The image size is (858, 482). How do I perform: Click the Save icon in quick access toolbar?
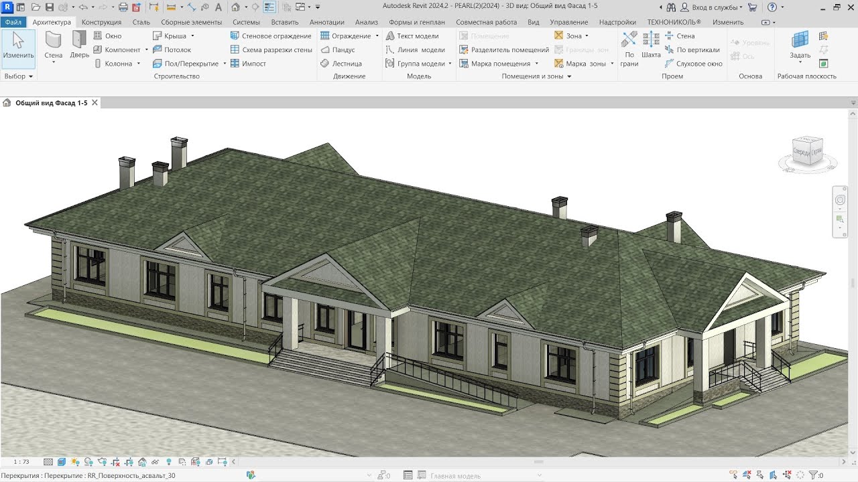click(50, 7)
